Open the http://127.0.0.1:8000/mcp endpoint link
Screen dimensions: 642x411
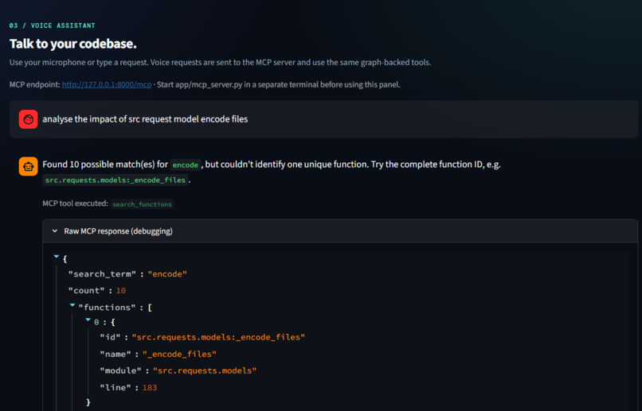click(107, 84)
